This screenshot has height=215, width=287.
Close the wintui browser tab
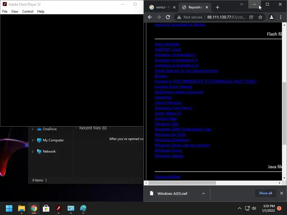point(174,7)
